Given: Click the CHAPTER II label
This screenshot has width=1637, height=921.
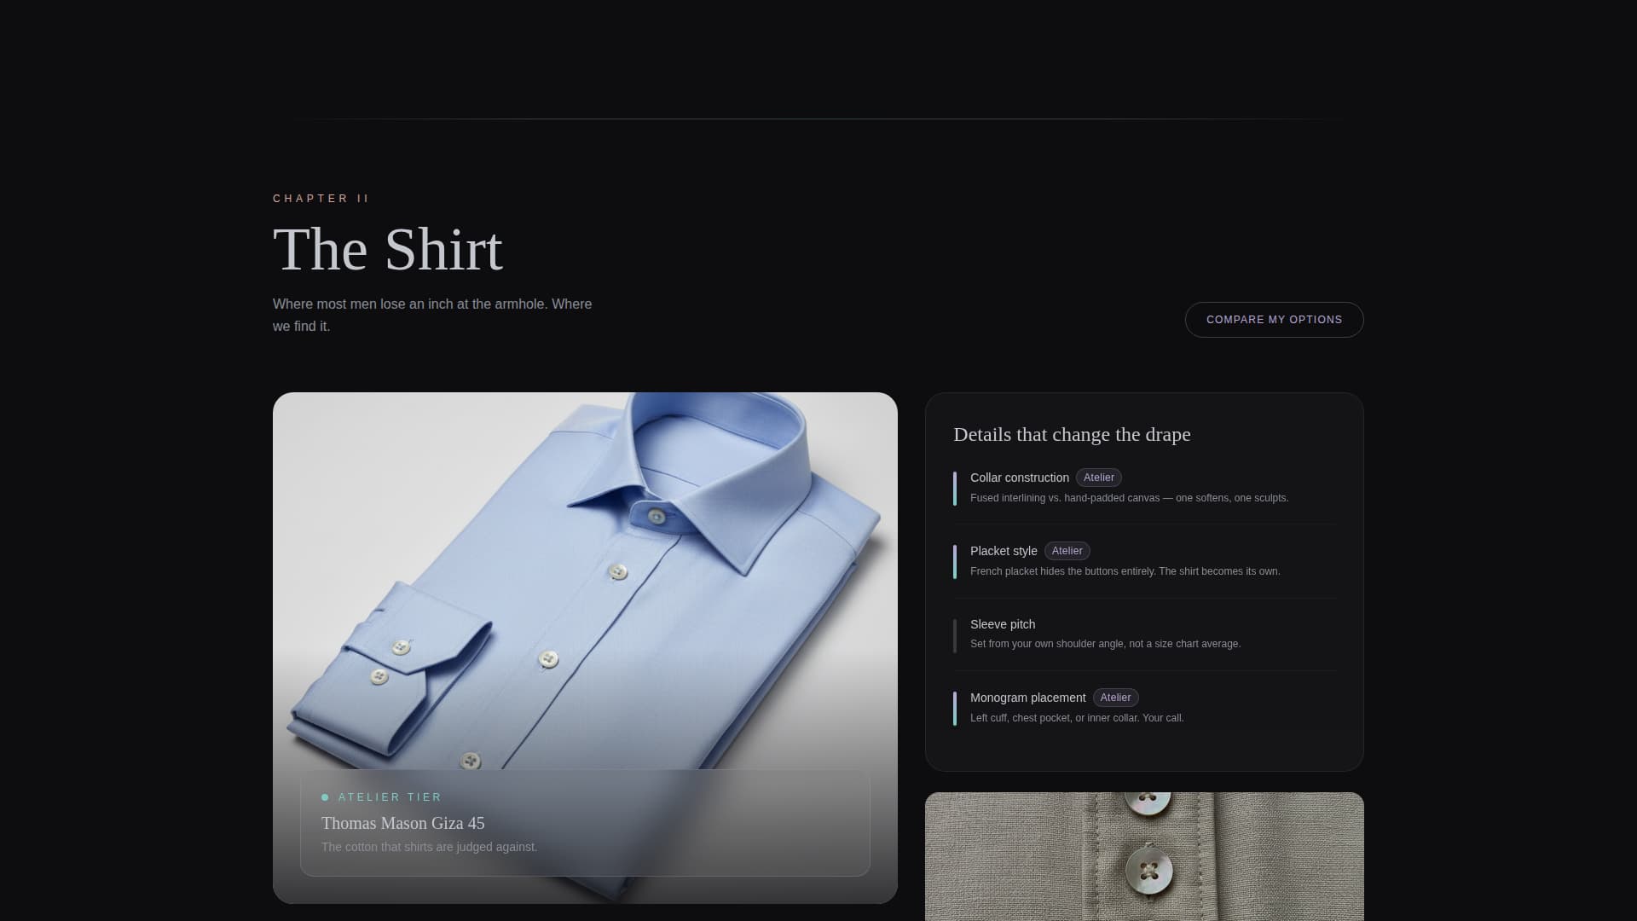Looking at the screenshot, I should 321,199.
